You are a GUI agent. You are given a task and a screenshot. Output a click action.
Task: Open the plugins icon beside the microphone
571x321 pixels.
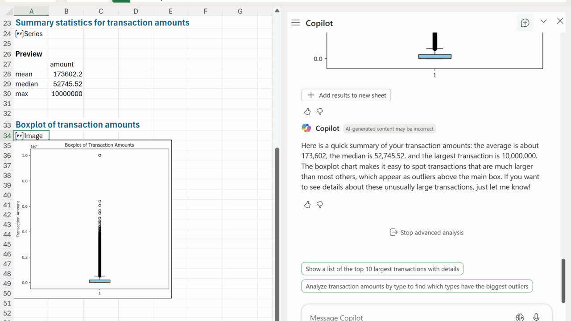pyautogui.click(x=520, y=317)
